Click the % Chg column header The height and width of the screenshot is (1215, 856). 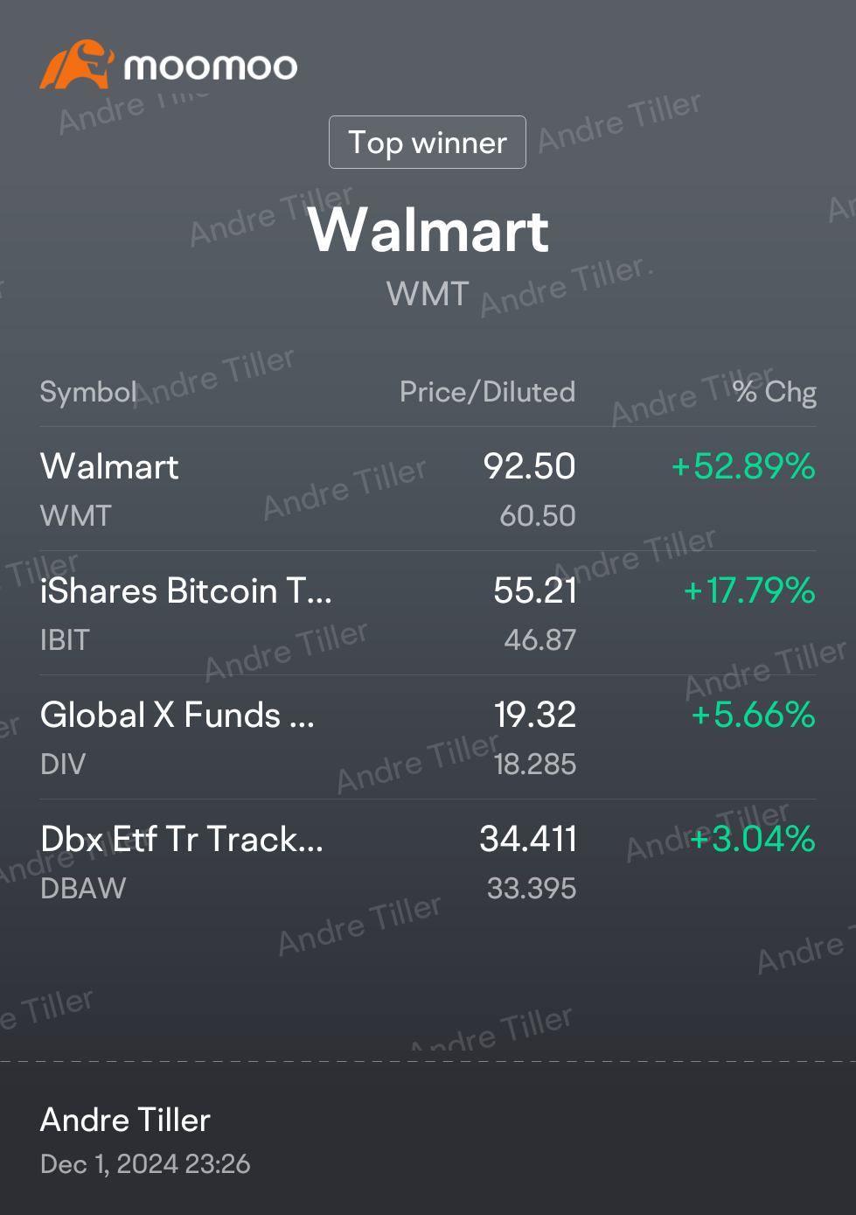point(775,392)
